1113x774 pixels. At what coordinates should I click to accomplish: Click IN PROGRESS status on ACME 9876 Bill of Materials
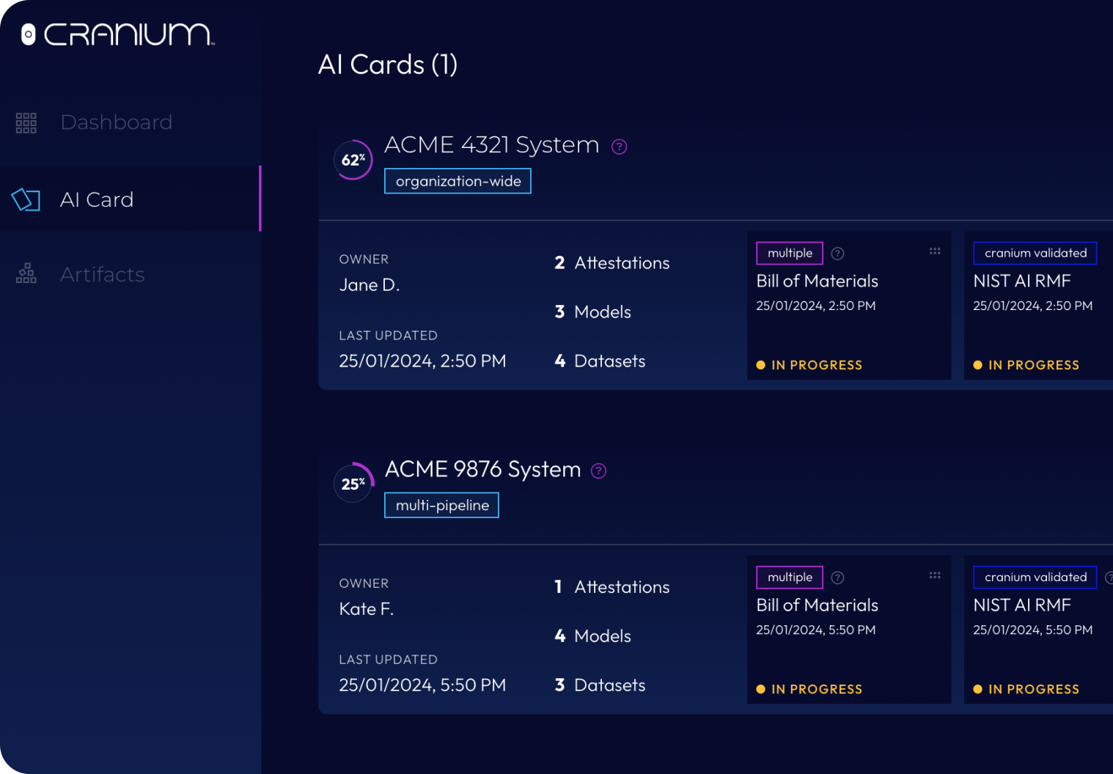[809, 689]
